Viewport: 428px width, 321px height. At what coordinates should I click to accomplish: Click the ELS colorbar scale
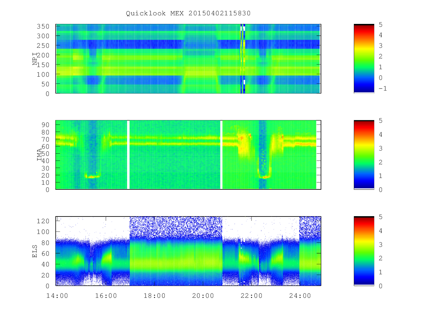364,251
